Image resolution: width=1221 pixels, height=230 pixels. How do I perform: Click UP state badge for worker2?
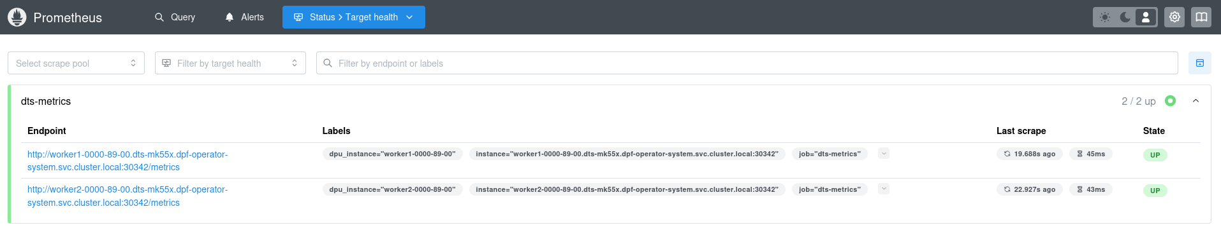tap(1155, 191)
